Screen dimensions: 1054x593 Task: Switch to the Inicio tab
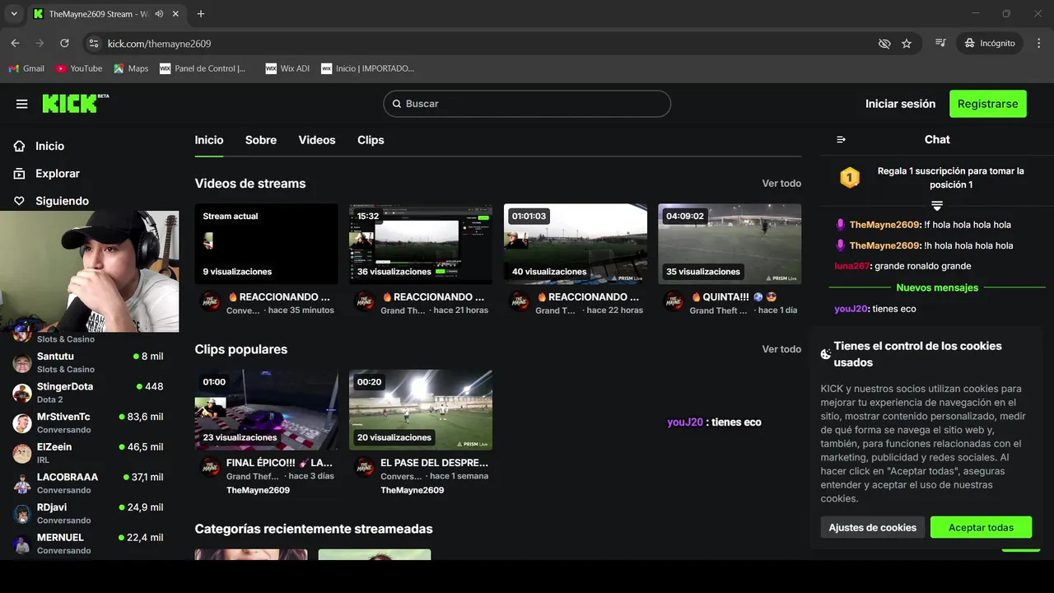click(x=209, y=140)
